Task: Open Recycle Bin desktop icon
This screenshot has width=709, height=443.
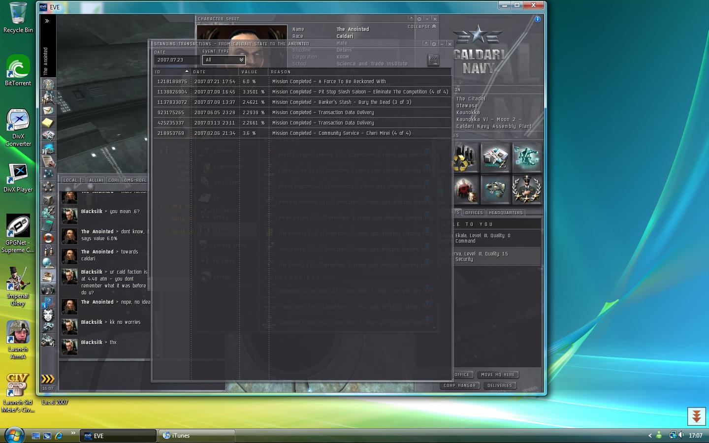Action: (x=18, y=18)
